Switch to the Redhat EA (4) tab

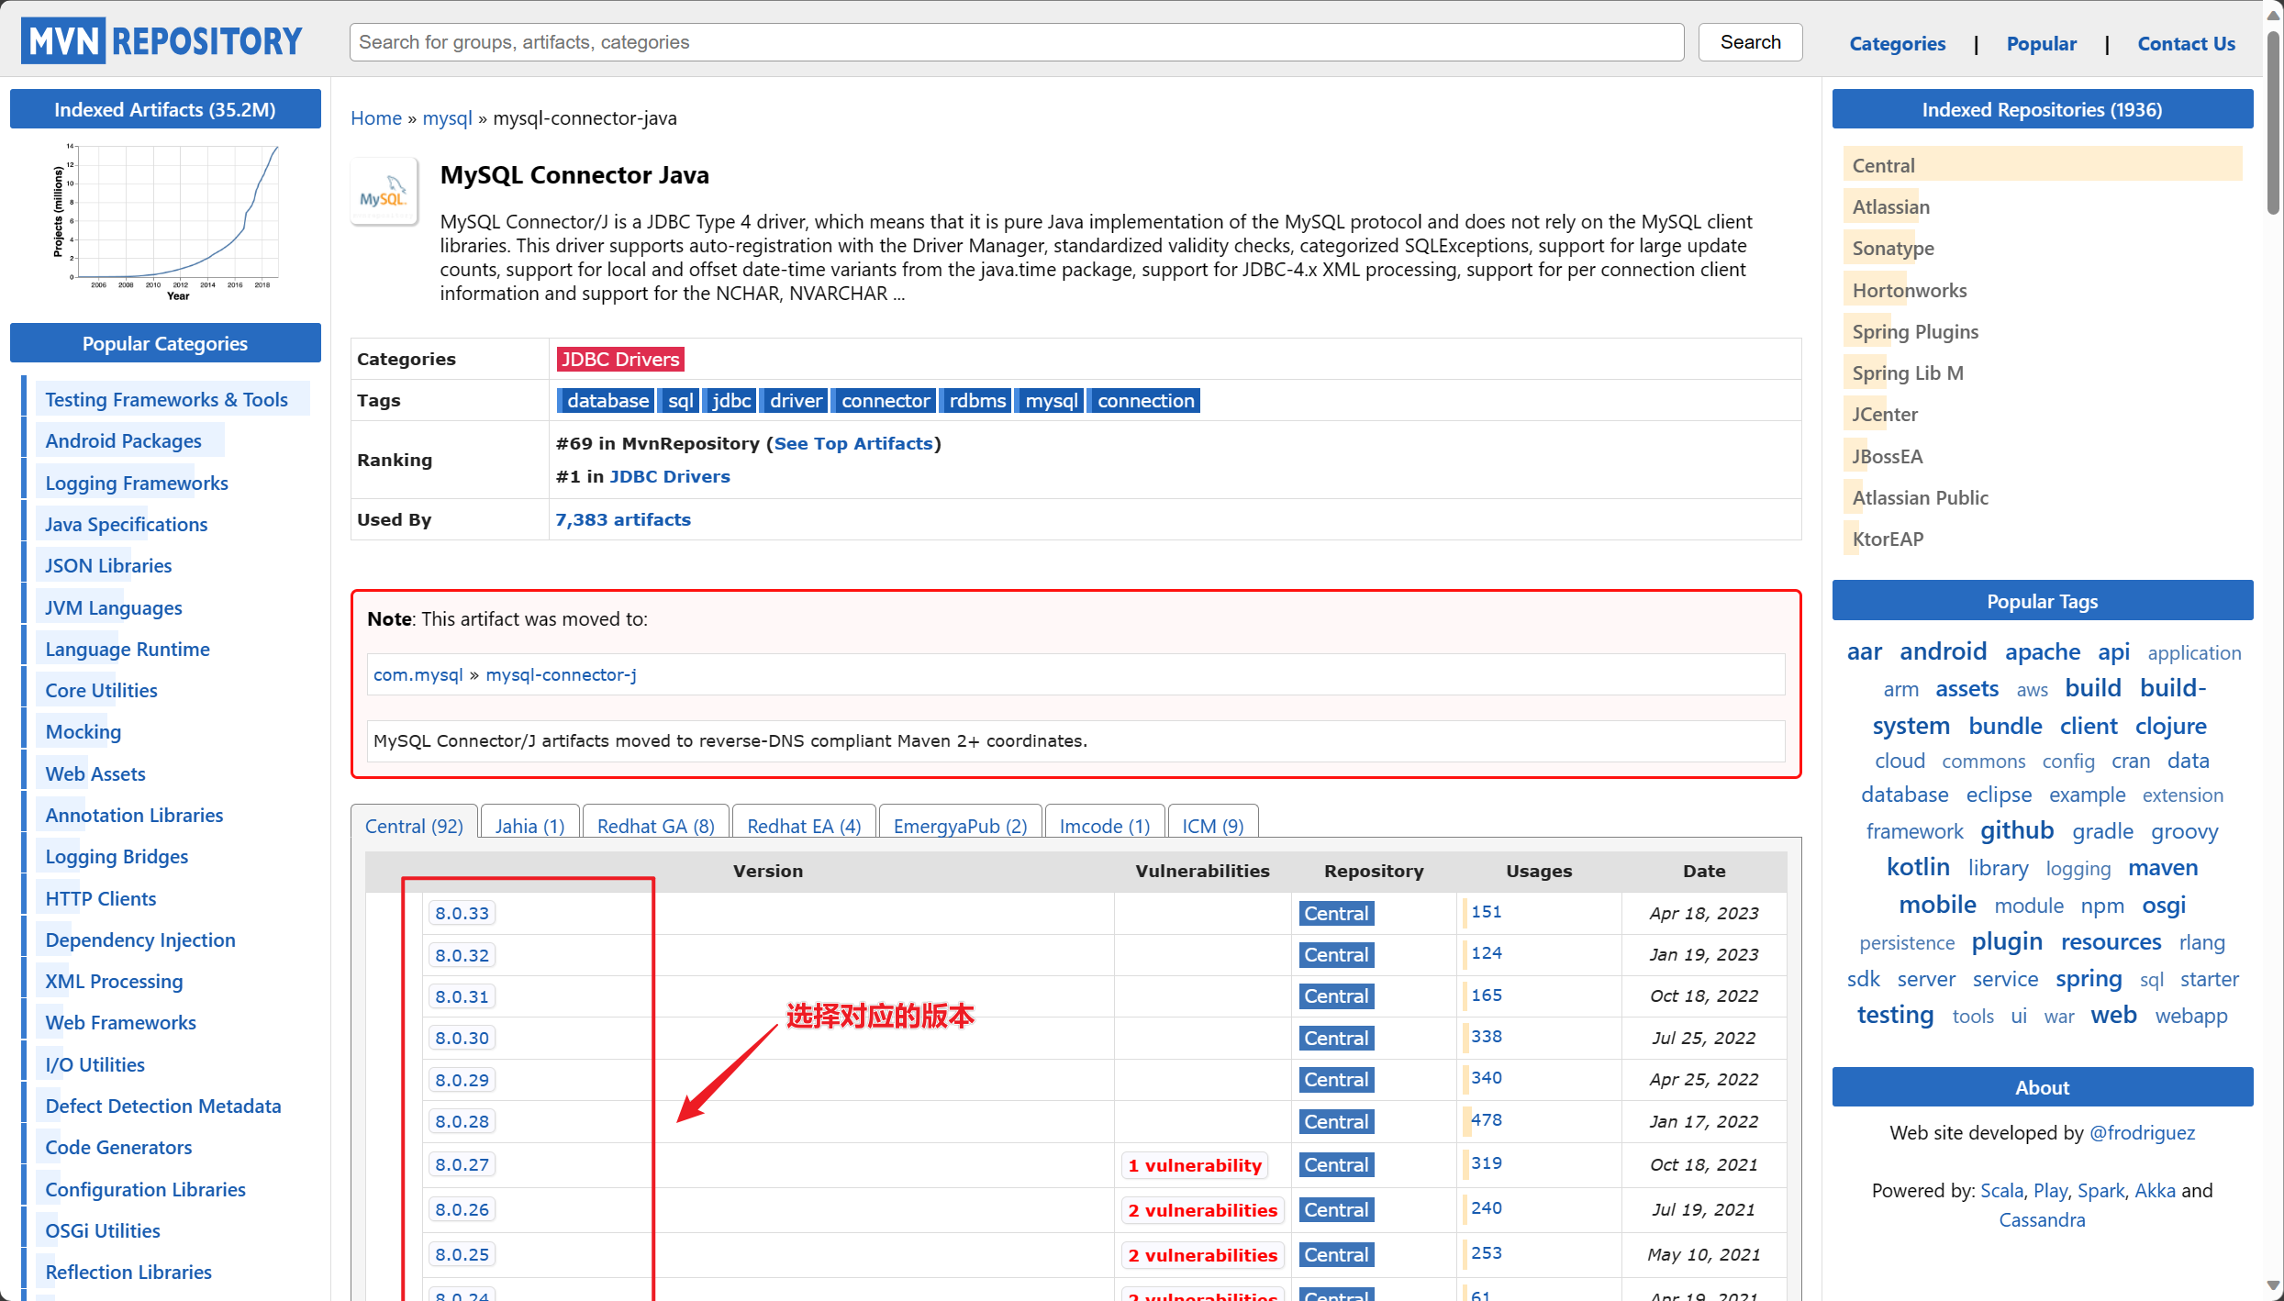click(804, 826)
